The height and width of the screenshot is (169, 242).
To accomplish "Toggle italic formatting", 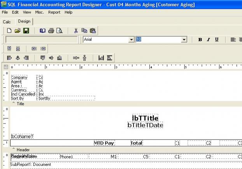I will (x=209, y=40).
